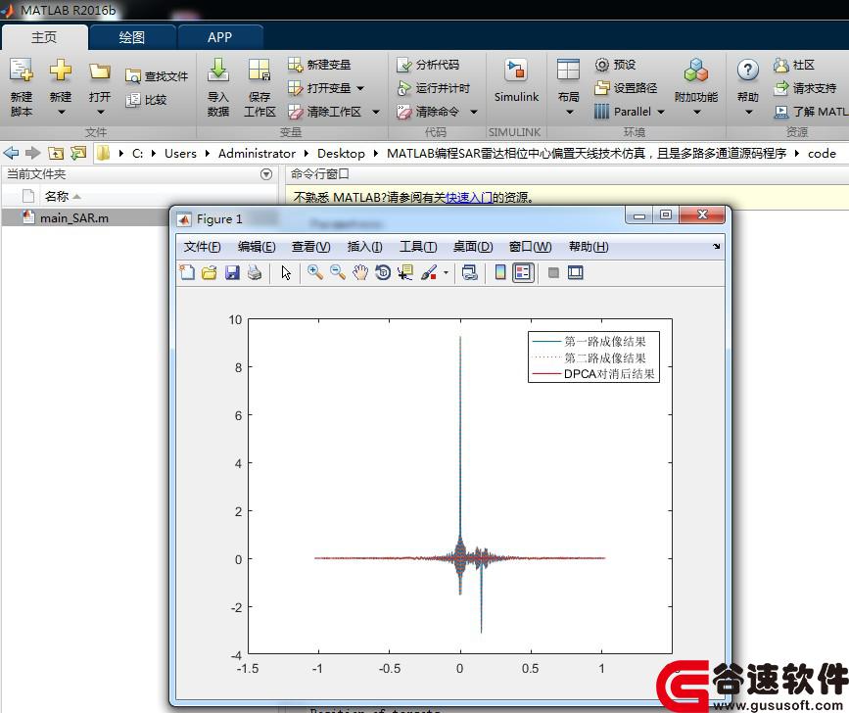Toggle the Brush data tool
Viewport: 849px width, 713px height.
tap(429, 272)
